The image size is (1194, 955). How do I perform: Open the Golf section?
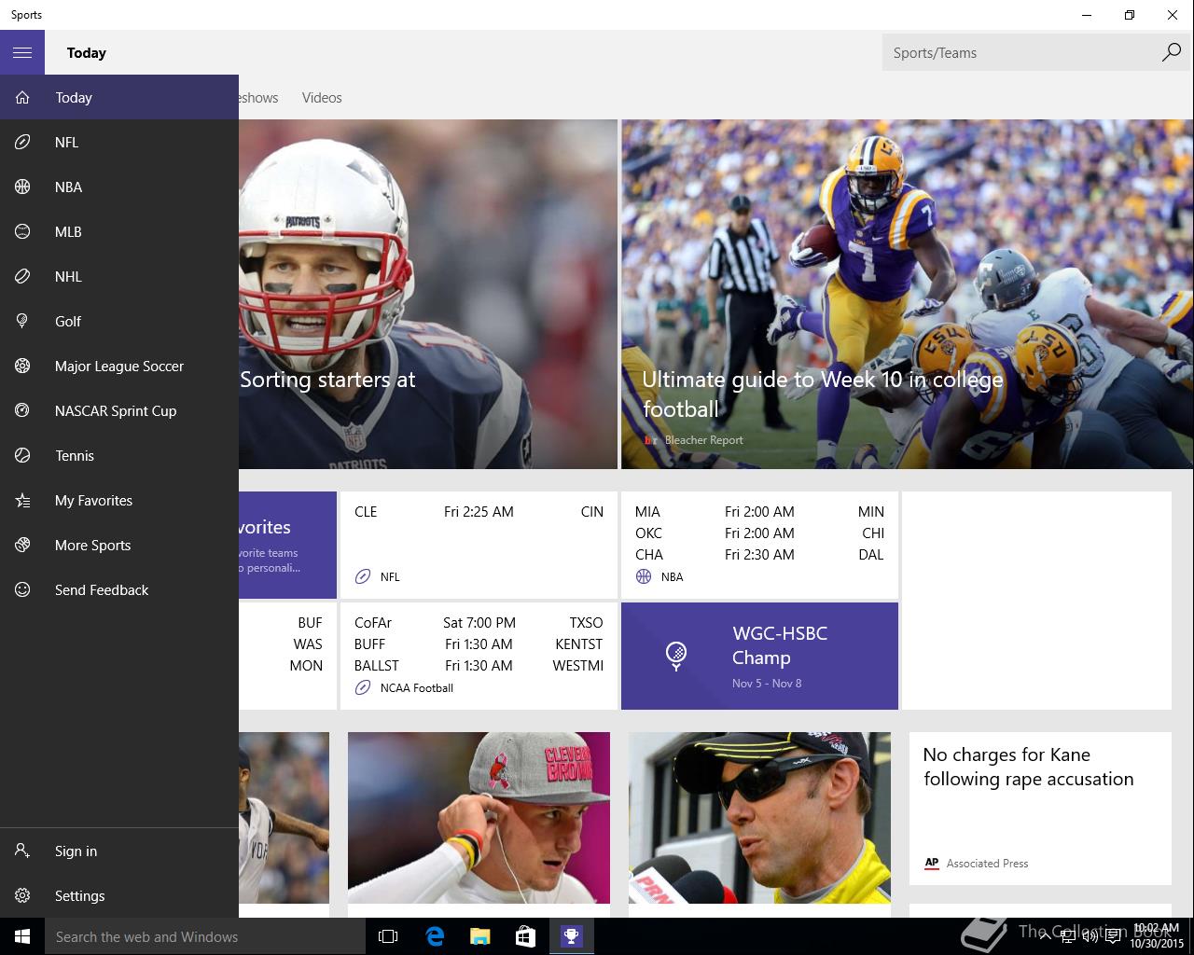[x=119, y=321]
